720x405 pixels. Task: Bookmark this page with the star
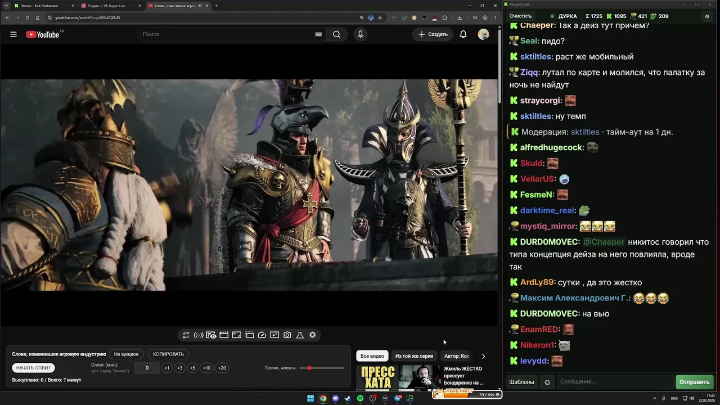pyautogui.click(x=380, y=17)
